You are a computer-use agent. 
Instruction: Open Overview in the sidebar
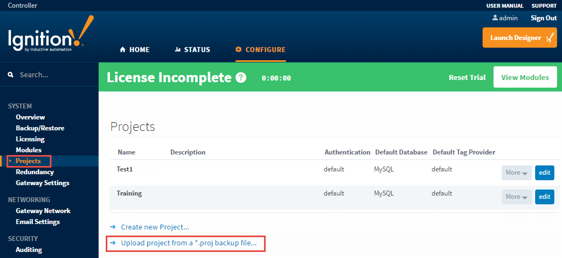tap(31, 117)
